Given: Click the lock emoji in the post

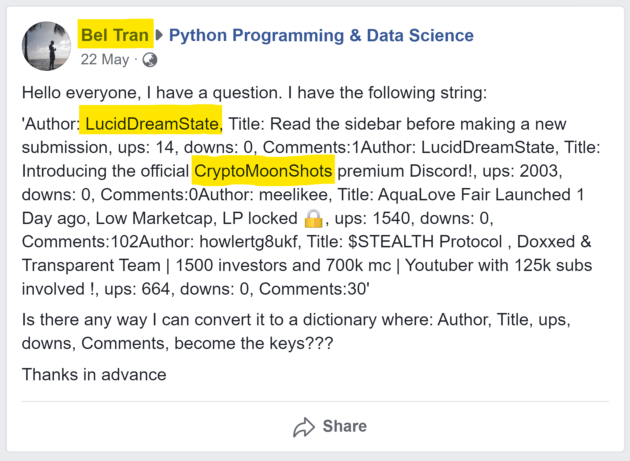Looking at the screenshot, I should 313,219.
